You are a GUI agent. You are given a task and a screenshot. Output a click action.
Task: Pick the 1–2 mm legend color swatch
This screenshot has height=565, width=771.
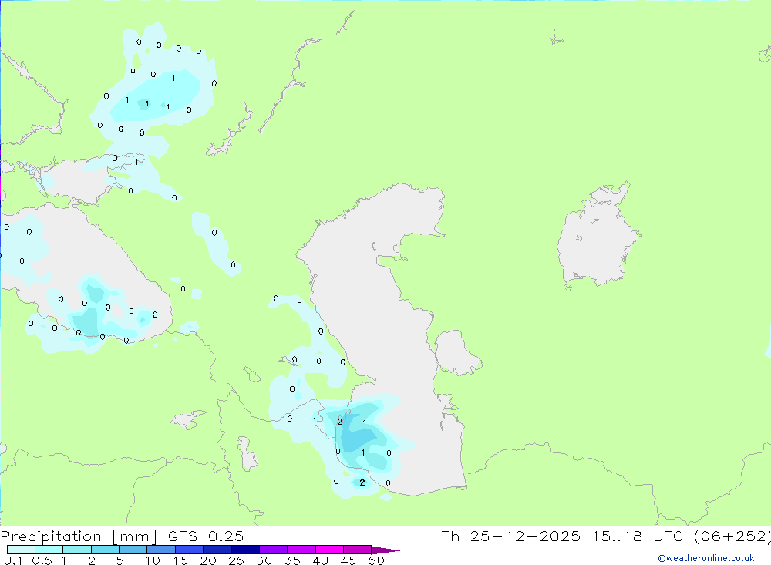[77, 550]
